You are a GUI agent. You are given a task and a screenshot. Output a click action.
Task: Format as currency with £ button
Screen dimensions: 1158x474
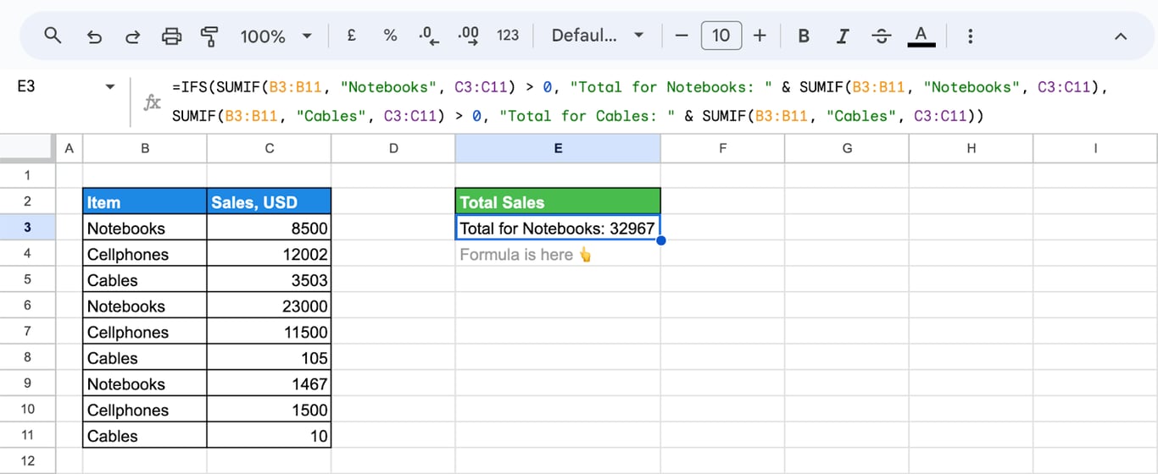pos(351,36)
